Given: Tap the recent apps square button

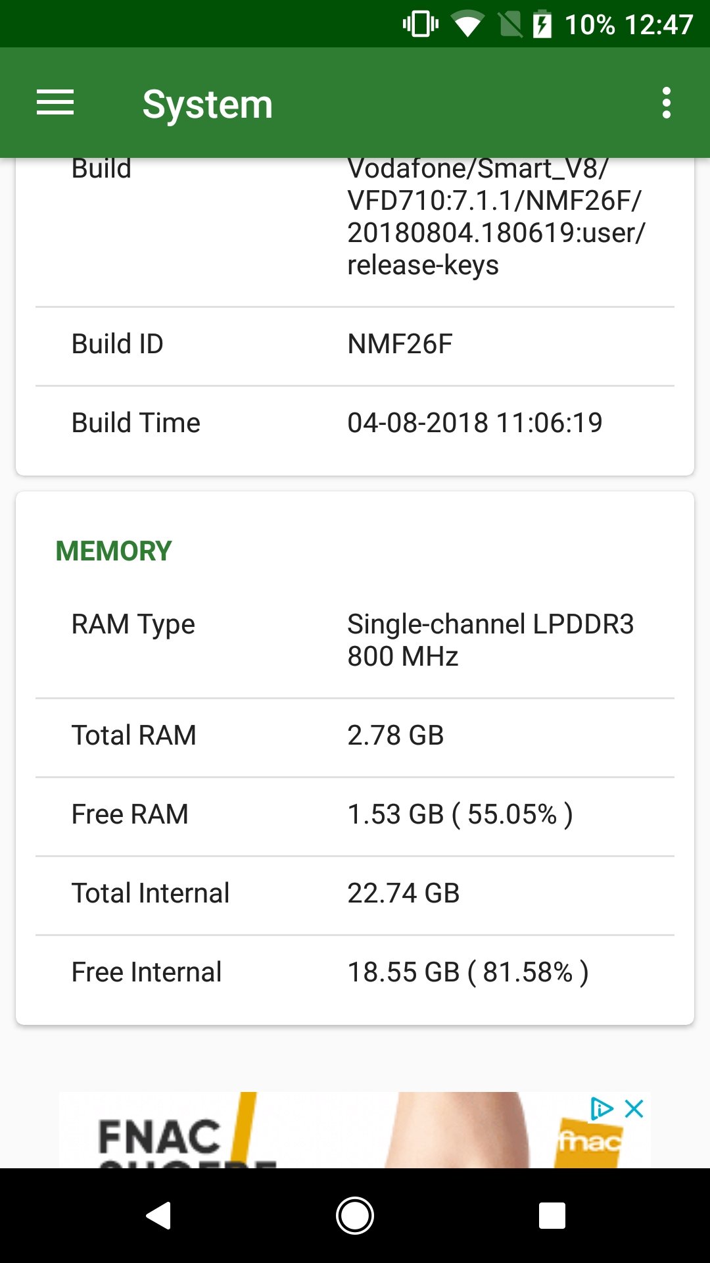Looking at the screenshot, I should tap(552, 1216).
